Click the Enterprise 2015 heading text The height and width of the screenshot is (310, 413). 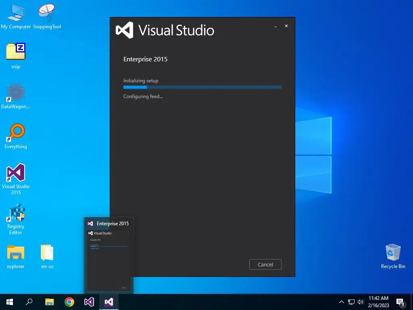pos(145,59)
